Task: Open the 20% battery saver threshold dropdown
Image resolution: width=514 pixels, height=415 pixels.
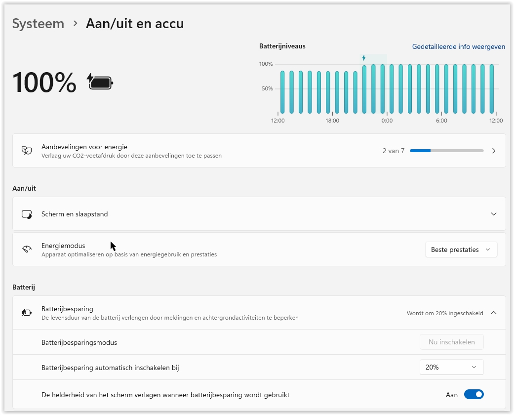Action: pos(451,367)
